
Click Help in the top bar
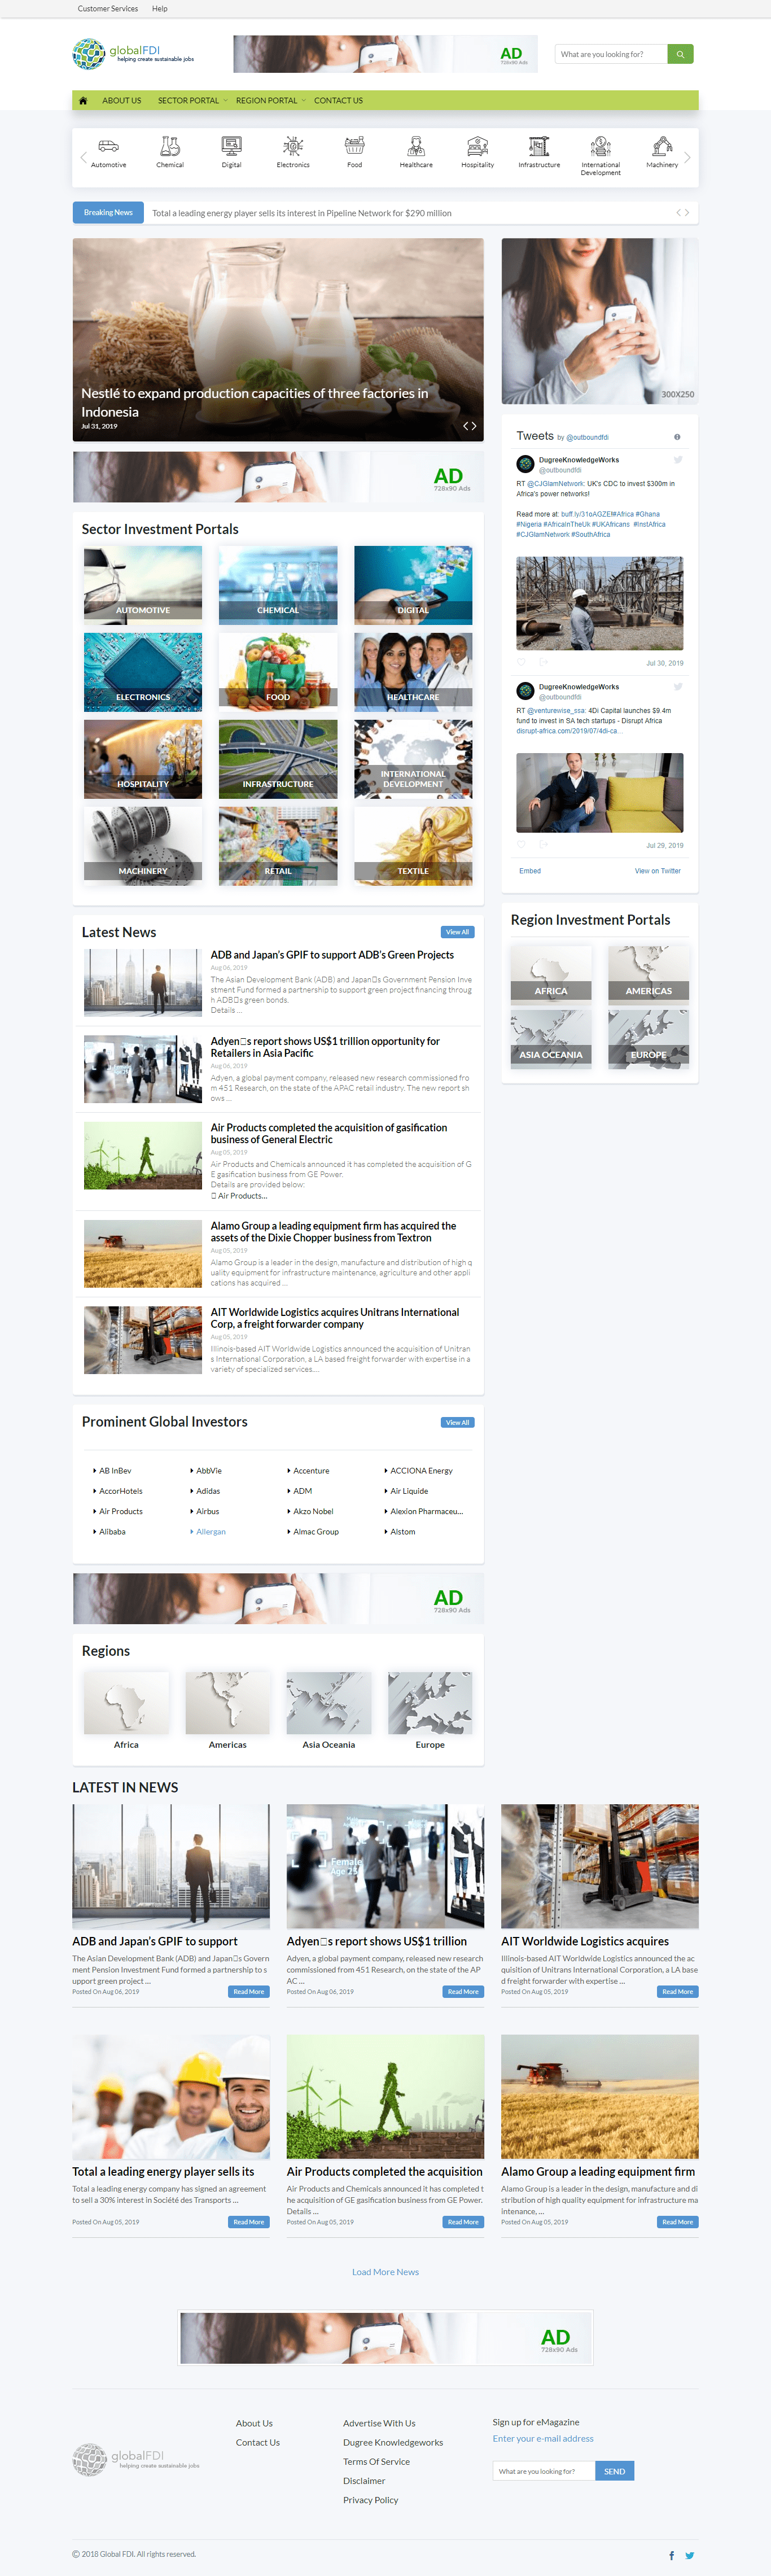(x=160, y=8)
